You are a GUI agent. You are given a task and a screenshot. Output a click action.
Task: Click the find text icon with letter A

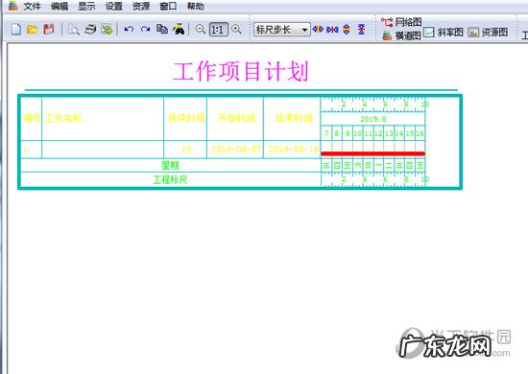point(179,30)
